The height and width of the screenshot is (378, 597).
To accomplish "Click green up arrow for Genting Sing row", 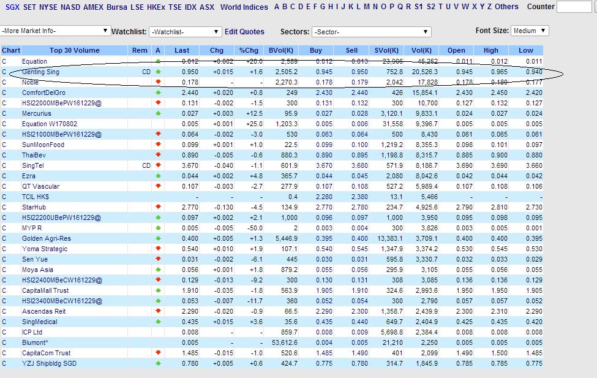I will [x=159, y=72].
